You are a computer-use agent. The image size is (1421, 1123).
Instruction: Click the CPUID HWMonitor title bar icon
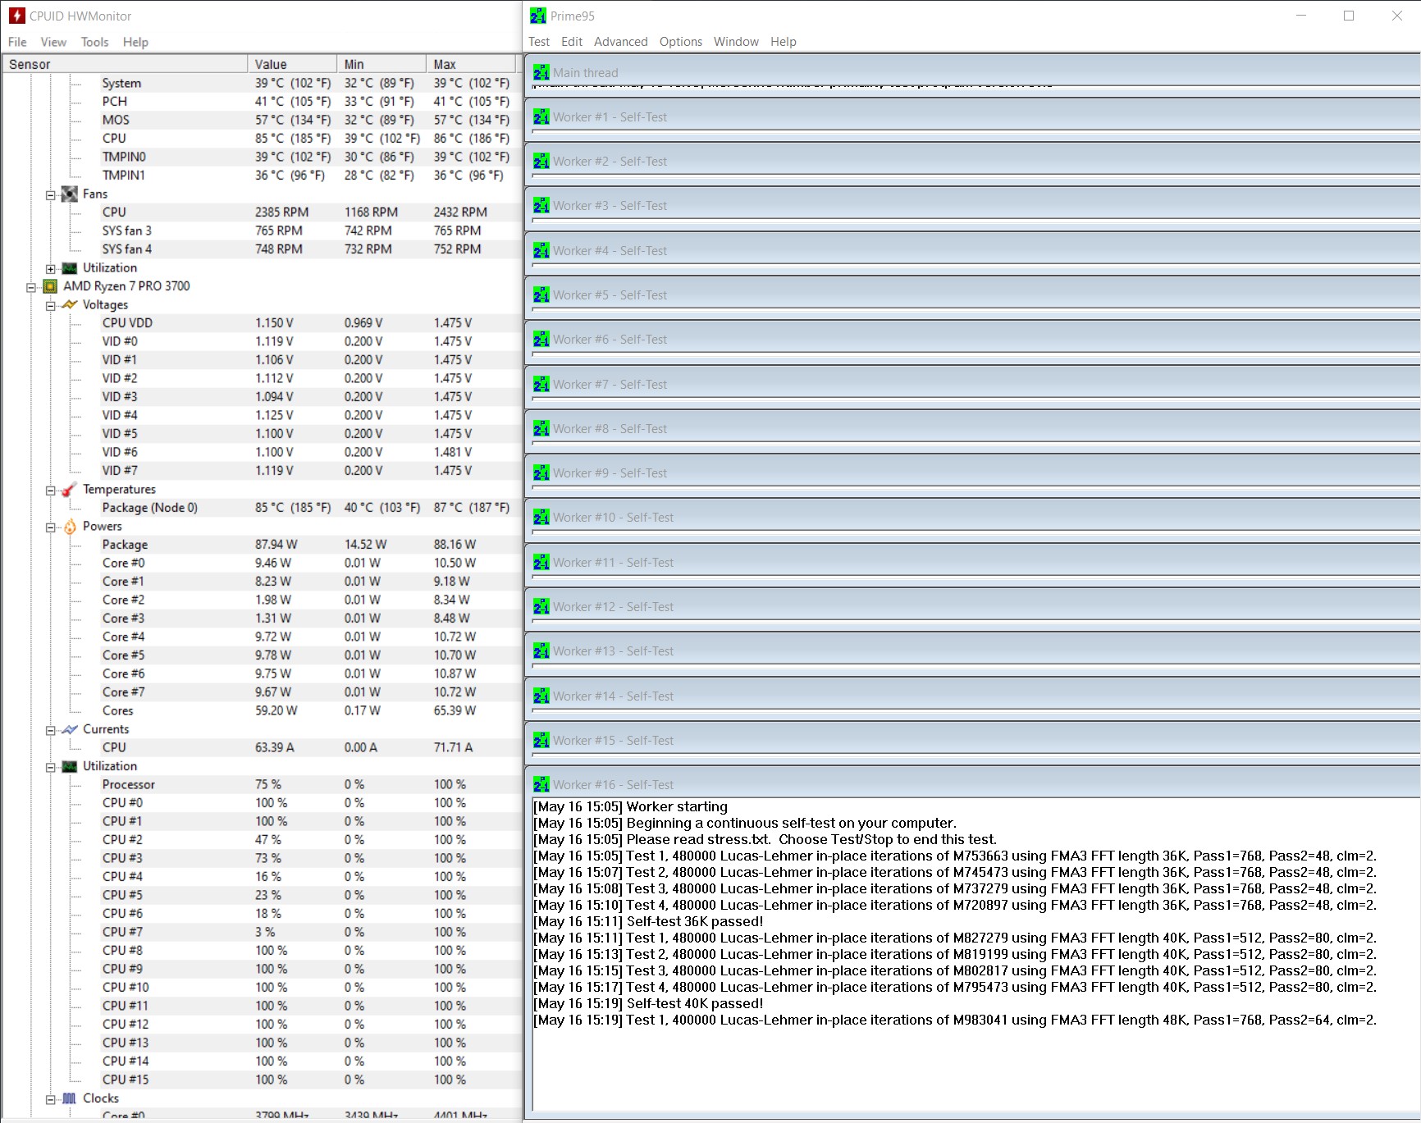point(16,16)
